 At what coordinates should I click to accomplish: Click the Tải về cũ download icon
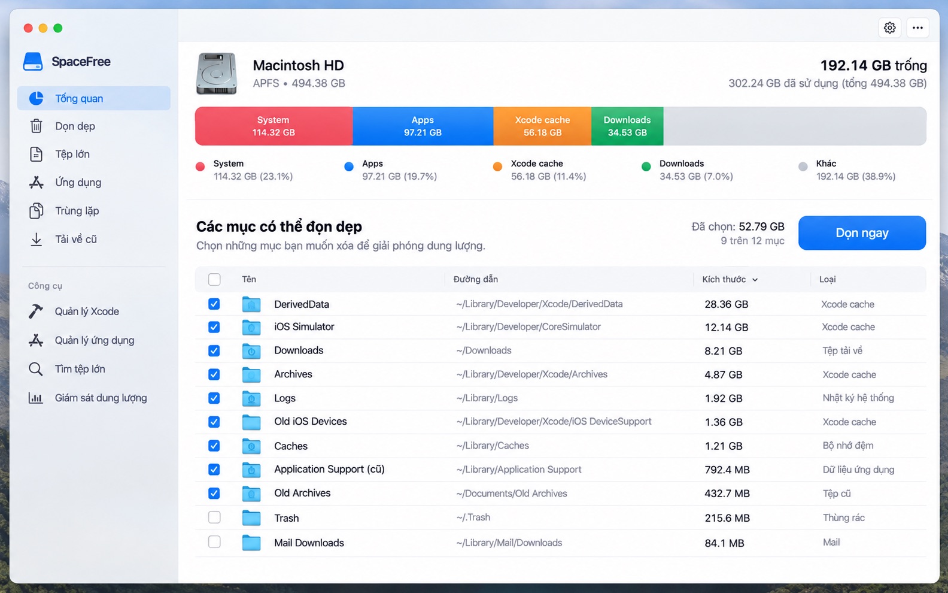click(37, 239)
